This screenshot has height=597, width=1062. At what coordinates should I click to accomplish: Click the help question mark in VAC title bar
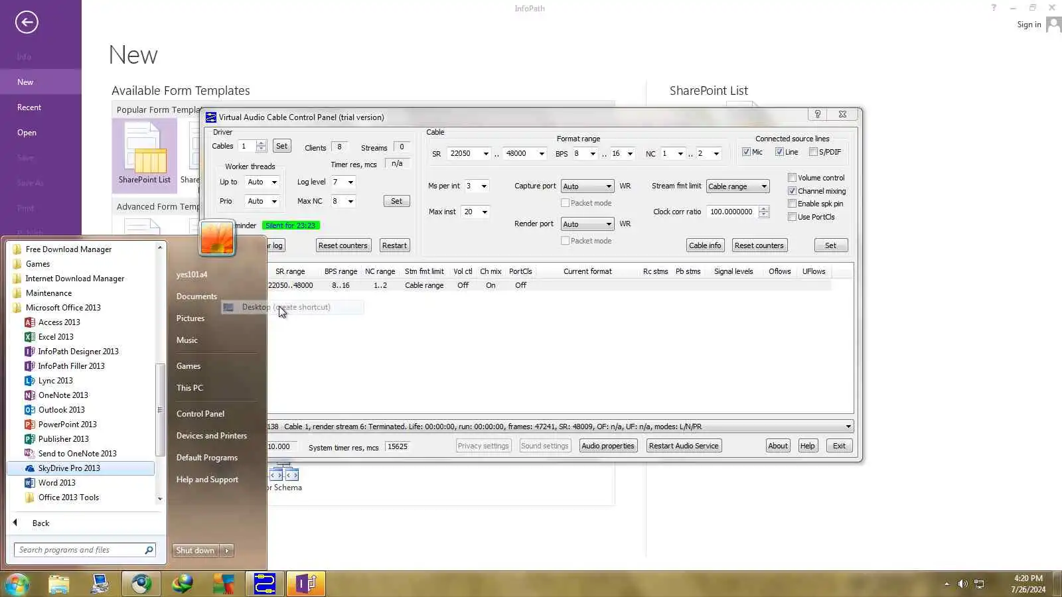(x=818, y=114)
